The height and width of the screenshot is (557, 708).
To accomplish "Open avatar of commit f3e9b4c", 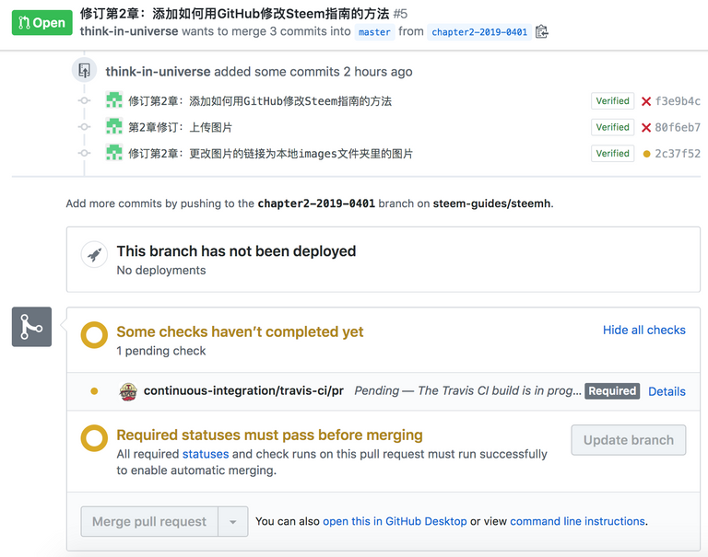I will pyautogui.click(x=113, y=100).
